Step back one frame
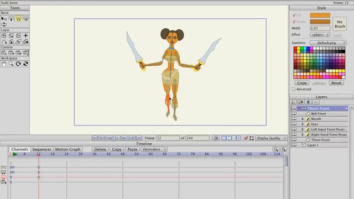354x199 pixels. 110,138
